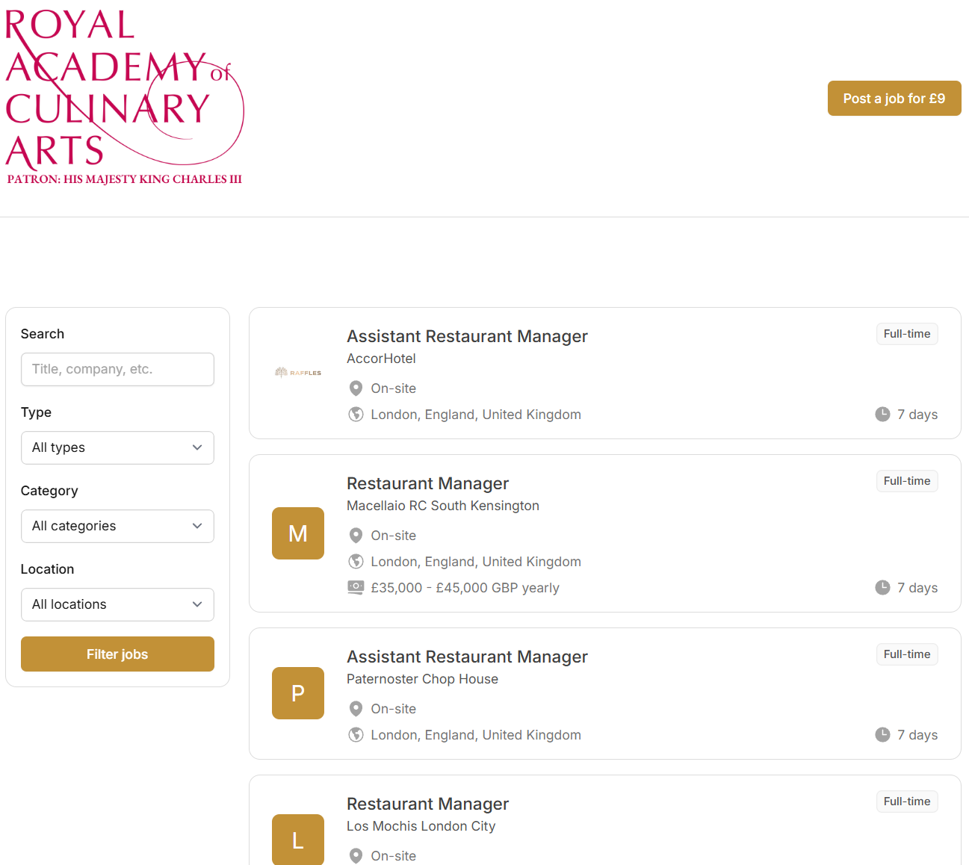Click the AccorHotel company name
Screen dimensions: 969x865
(381, 359)
